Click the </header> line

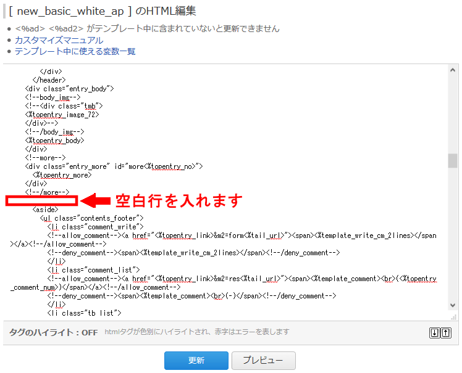pyautogui.click(x=49, y=80)
